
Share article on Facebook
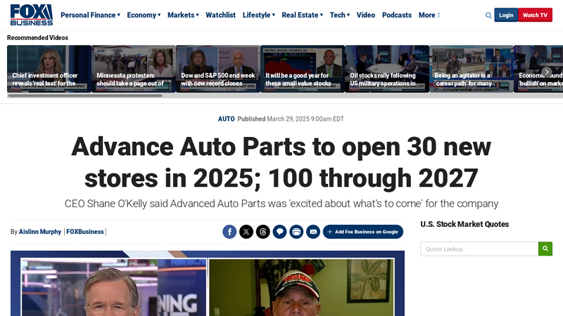(x=229, y=232)
